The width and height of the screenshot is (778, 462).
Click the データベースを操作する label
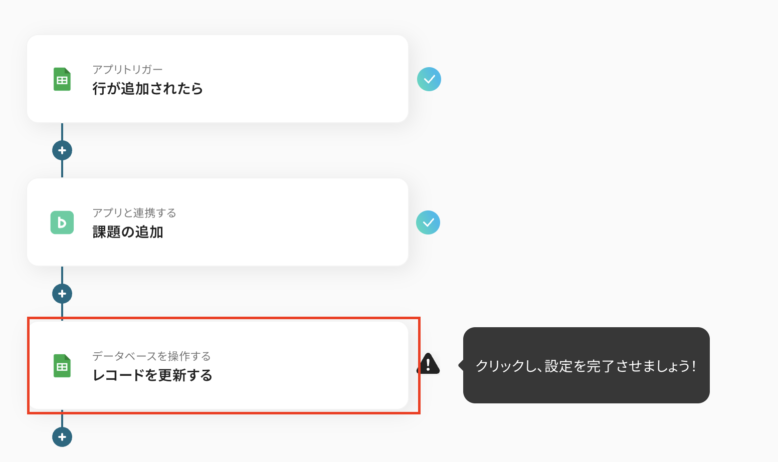tap(151, 356)
